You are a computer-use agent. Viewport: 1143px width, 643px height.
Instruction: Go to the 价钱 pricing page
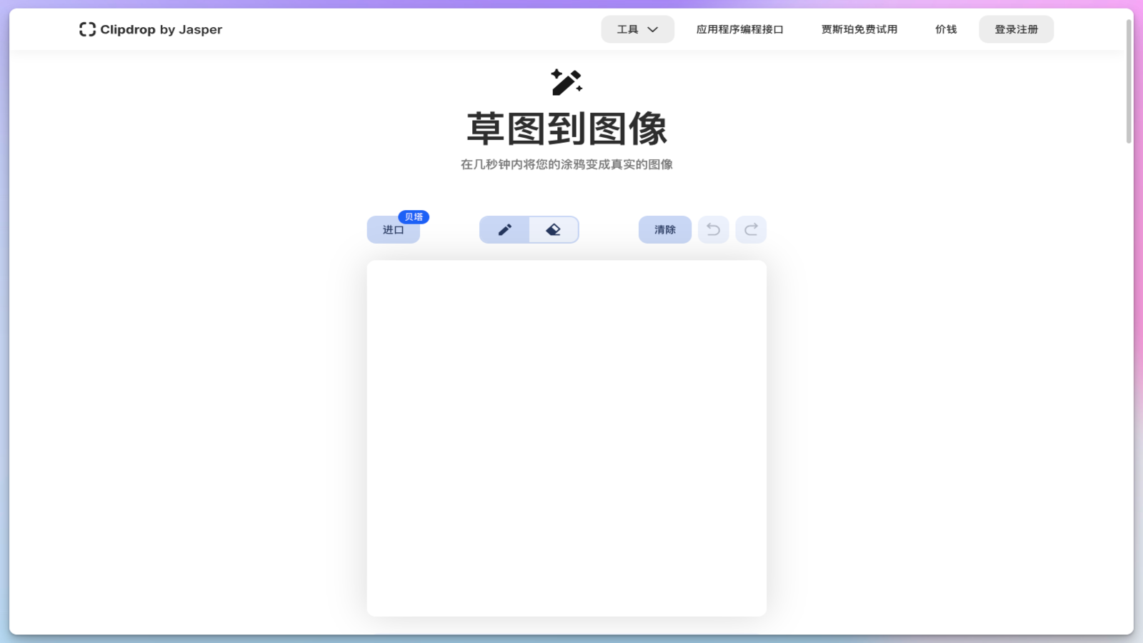pyautogui.click(x=945, y=29)
